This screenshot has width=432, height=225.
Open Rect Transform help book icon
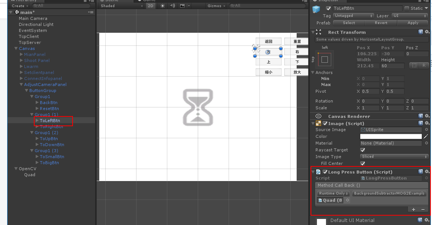tap(420, 32)
